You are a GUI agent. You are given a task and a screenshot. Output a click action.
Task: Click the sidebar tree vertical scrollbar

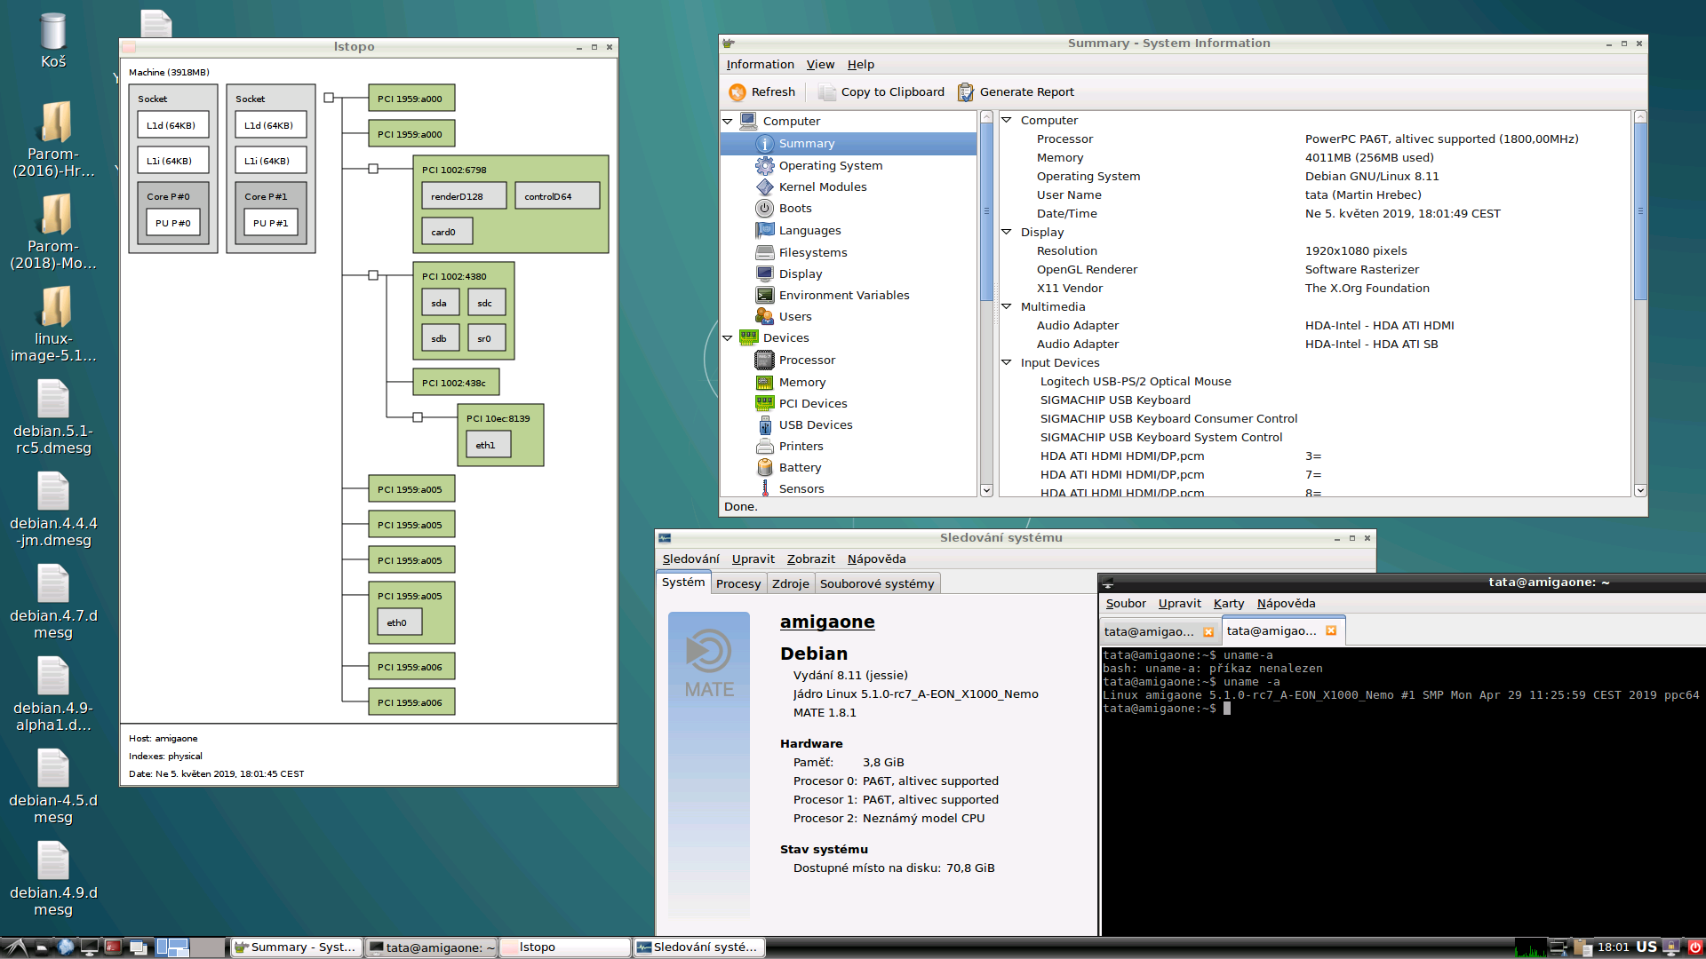pyautogui.click(x=986, y=213)
